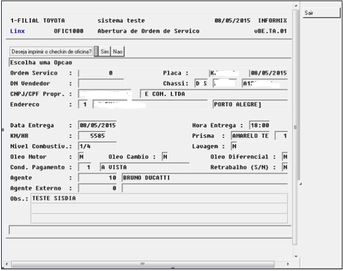
Task: Click the 'sistema teste' header text
Action: [121, 20]
